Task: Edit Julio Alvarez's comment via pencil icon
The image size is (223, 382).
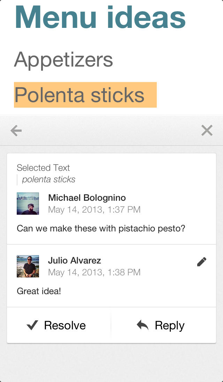Action: click(202, 261)
